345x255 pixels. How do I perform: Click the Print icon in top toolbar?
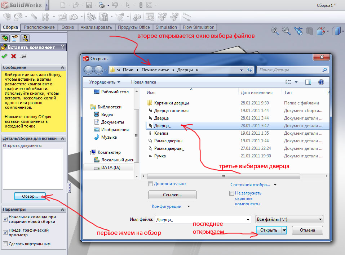click(x=102, y=5)
